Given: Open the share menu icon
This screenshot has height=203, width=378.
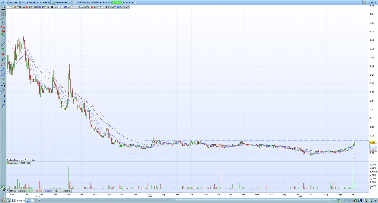Looking at the screenshot, I should (9, 200).
